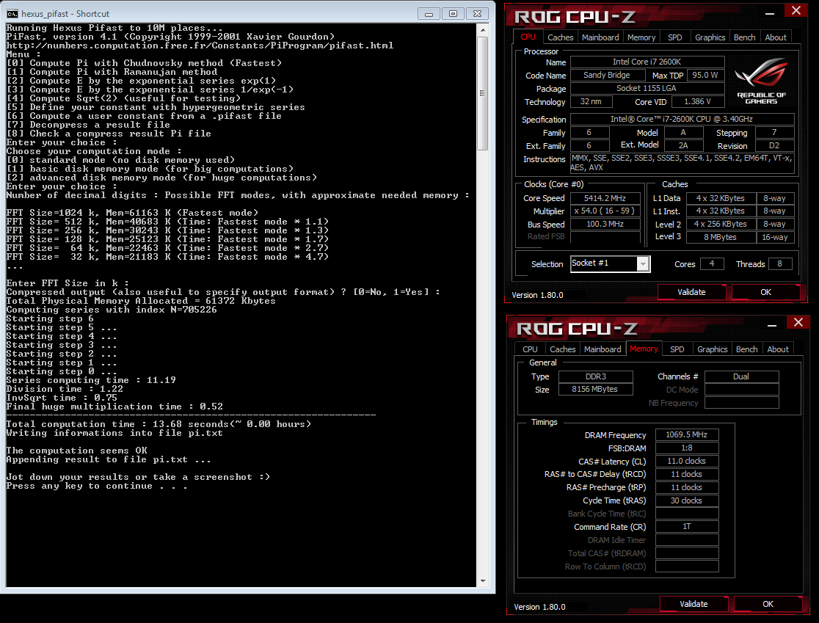Open Memory tab in top CPU-Z window

pyautogui.click(x=641, y=37)
